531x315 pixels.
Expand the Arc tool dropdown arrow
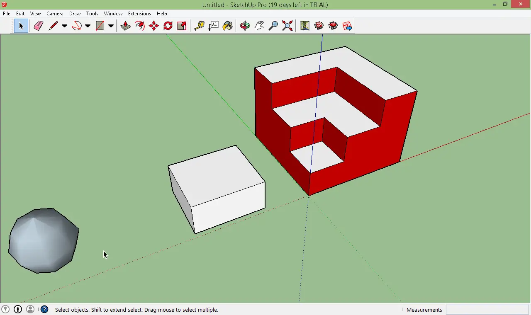point(88,26)
